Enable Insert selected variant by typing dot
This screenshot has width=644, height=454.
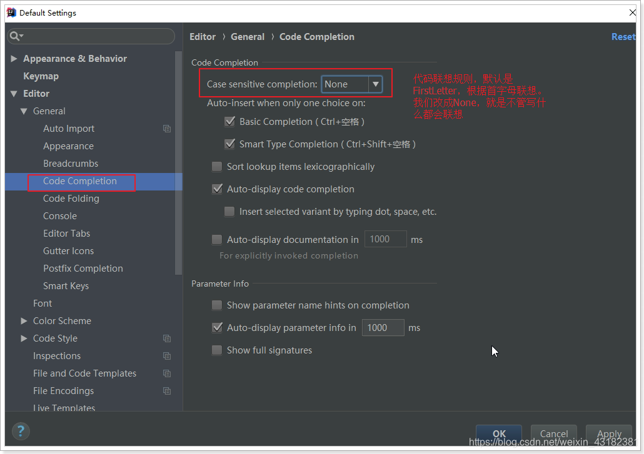pyautogui.click(x=229, y=212)
